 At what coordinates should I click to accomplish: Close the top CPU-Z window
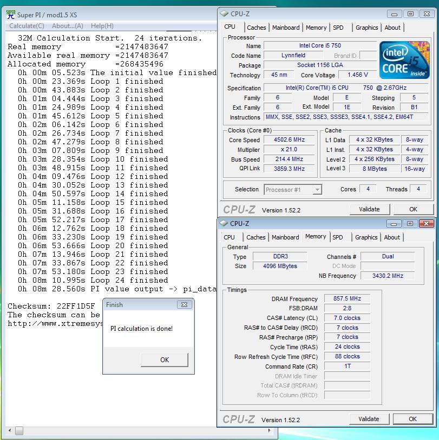click(427, 14)
